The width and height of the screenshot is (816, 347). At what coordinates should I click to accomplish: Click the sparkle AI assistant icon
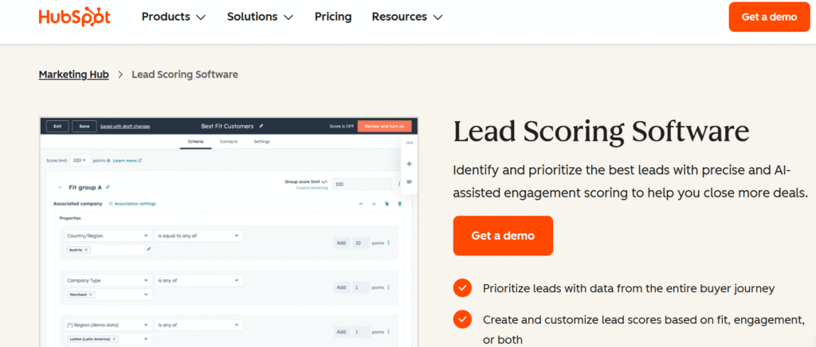[410, 164]
